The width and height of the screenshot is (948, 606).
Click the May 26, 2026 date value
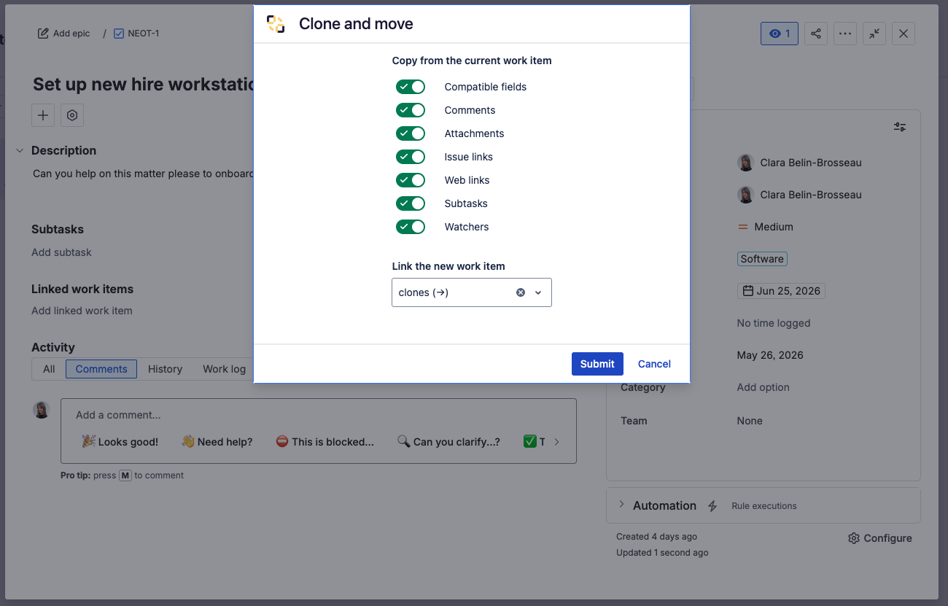[x=770, y=355]
